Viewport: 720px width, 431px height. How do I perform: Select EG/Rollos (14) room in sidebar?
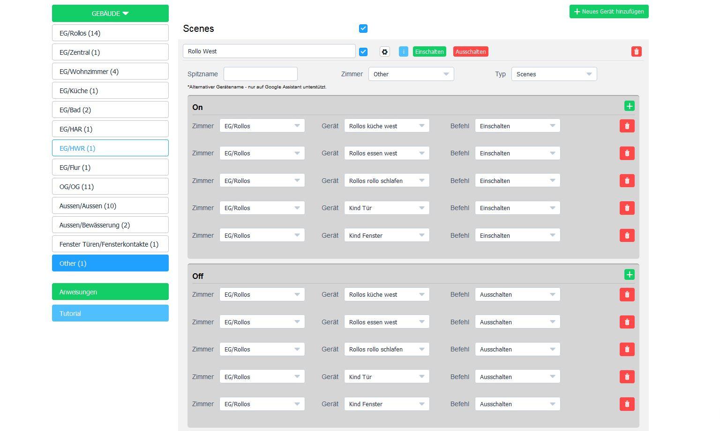(x=110, y=33)
